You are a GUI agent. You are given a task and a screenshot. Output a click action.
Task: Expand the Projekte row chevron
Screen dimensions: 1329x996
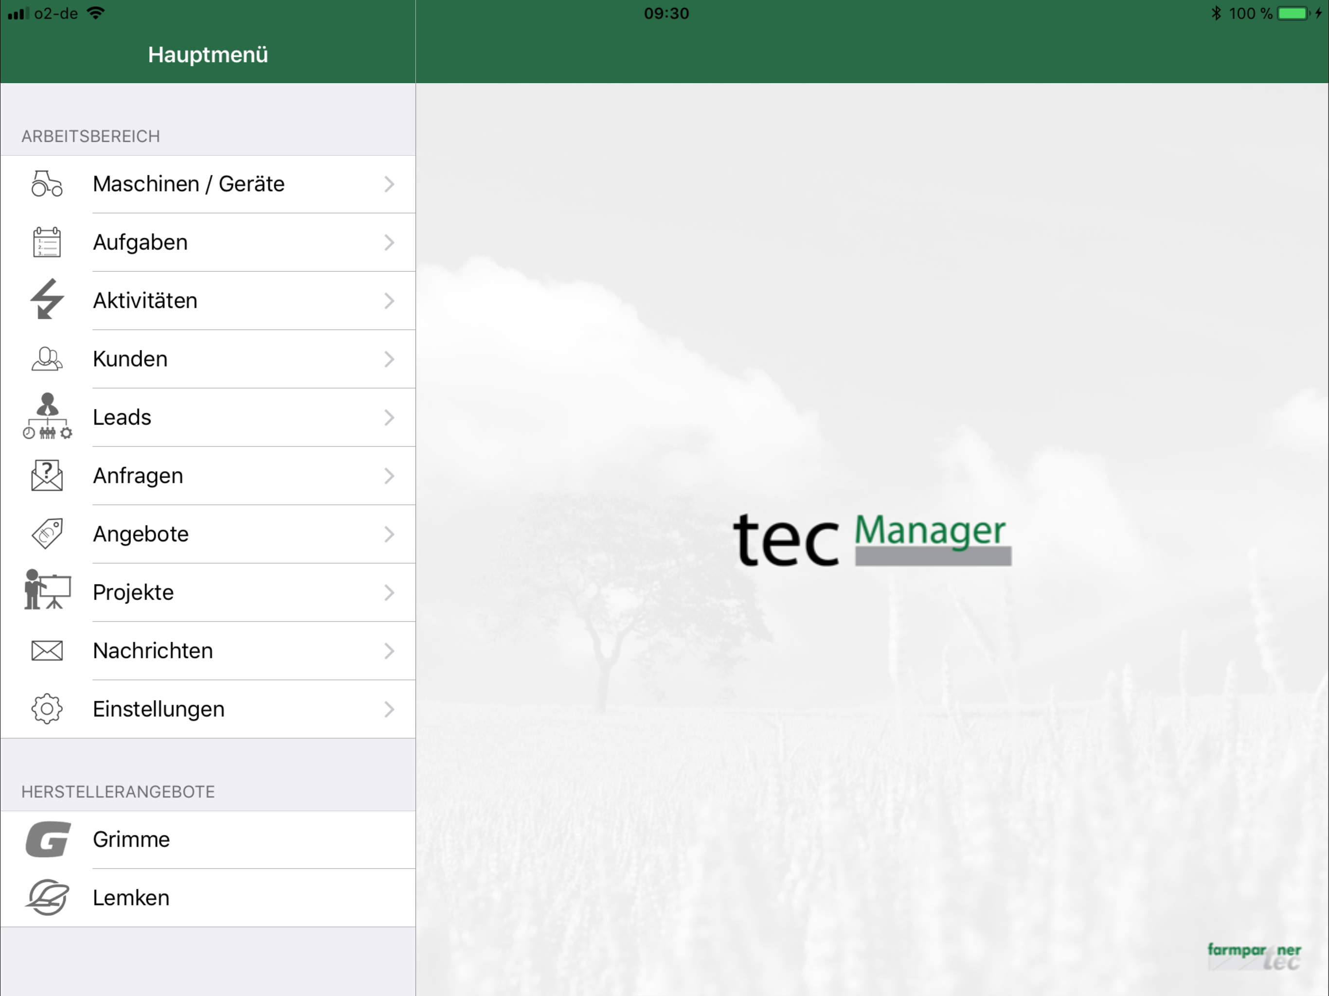(x=389, y=593)
